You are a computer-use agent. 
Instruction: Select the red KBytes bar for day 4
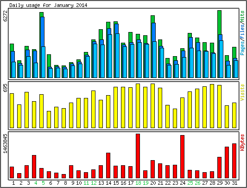click(x=34, y=167)
